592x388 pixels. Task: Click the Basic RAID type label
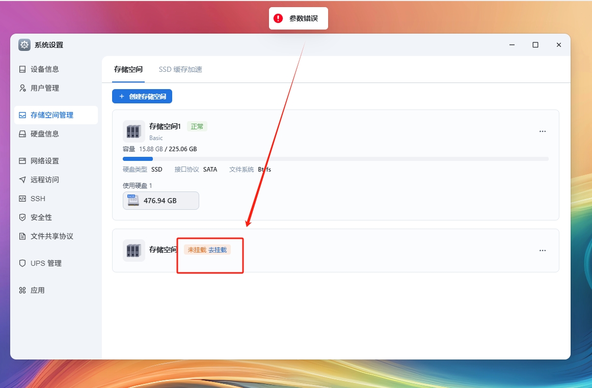click(x=156, y=138)
